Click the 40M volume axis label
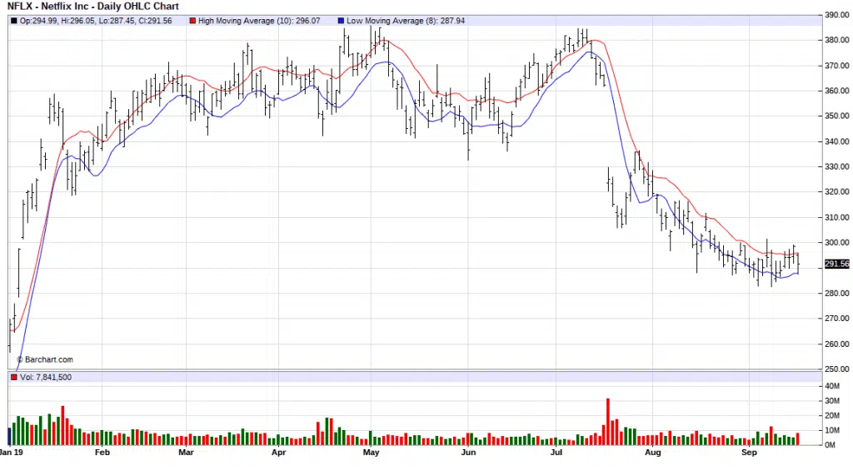Viewport: 853px width, 475px height. click(831, 386)
